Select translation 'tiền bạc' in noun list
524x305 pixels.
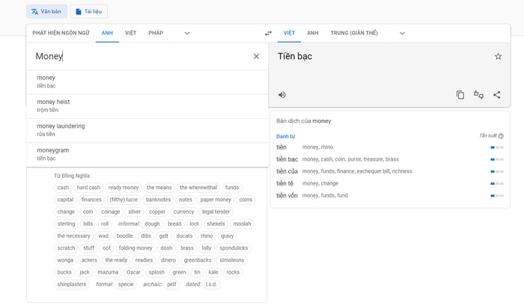pyautogui.click(x=287, y=159)
